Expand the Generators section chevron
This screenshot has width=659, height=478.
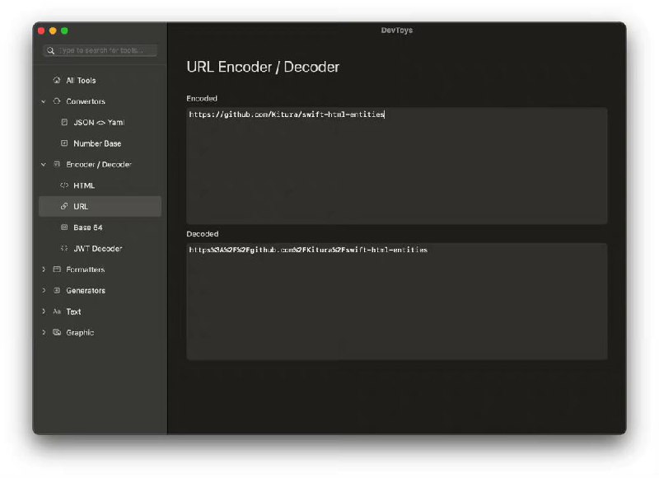coord(44,290)
